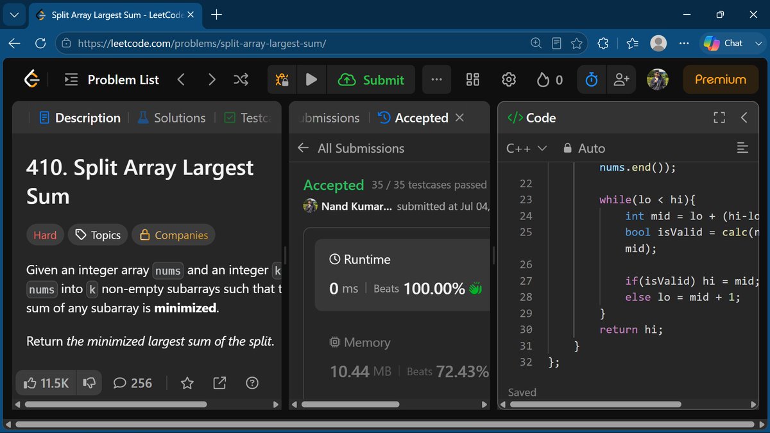Open a new browser tab
The image size is (770, 433).
[x=216, y=15]
